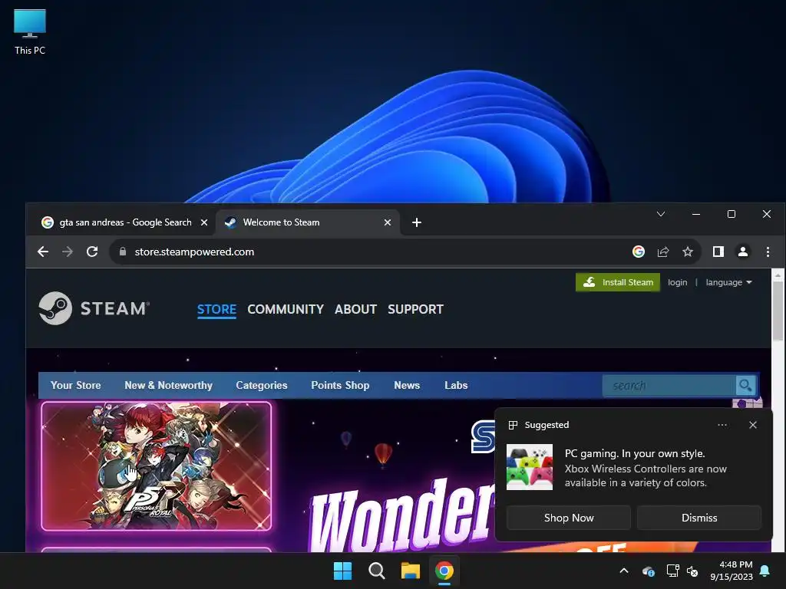Open Your Store menu
786x589 pixels.
[76, 385]
